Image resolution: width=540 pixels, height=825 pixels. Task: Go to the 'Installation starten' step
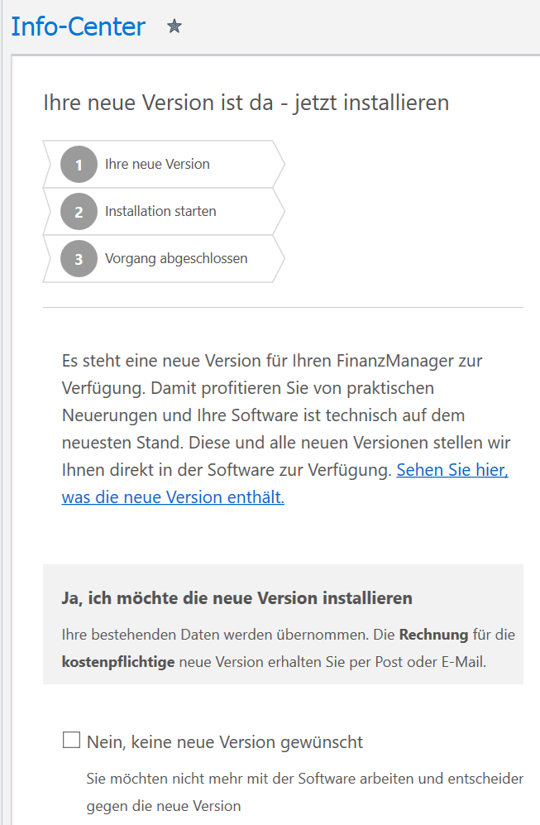[160, 211]
